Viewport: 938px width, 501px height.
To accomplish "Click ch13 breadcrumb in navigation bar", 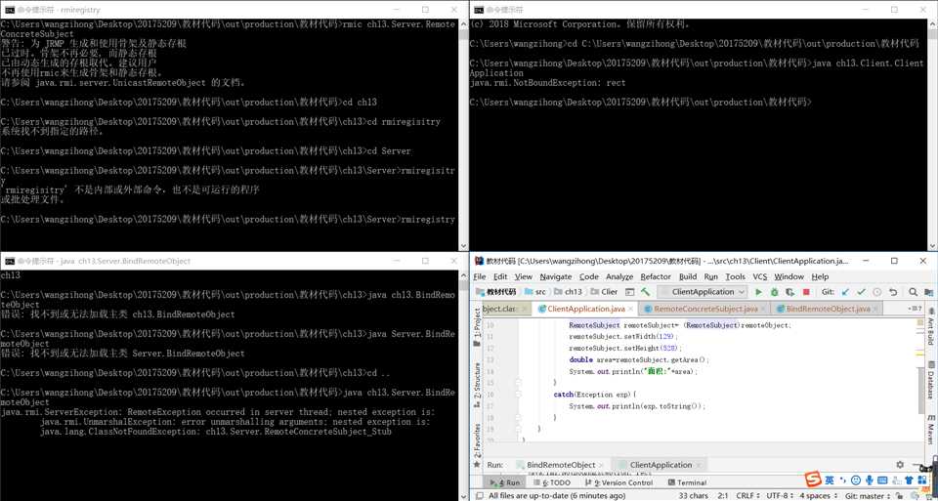I will [568, 292].
